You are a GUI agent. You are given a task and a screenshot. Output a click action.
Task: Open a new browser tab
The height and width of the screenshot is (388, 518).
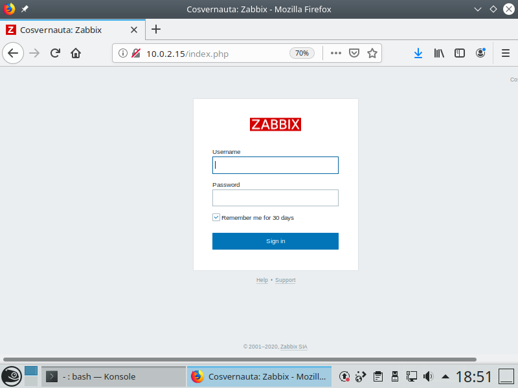tap(156, 29)
